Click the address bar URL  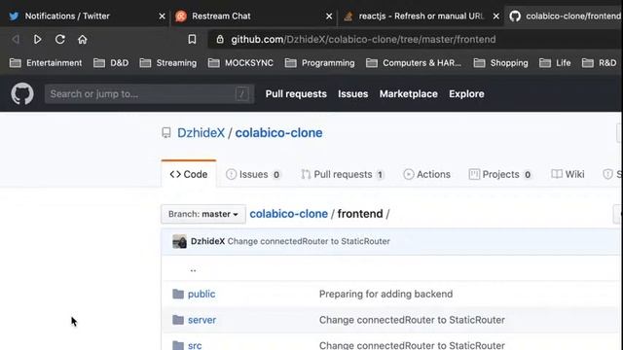click(x=363, y=39)
